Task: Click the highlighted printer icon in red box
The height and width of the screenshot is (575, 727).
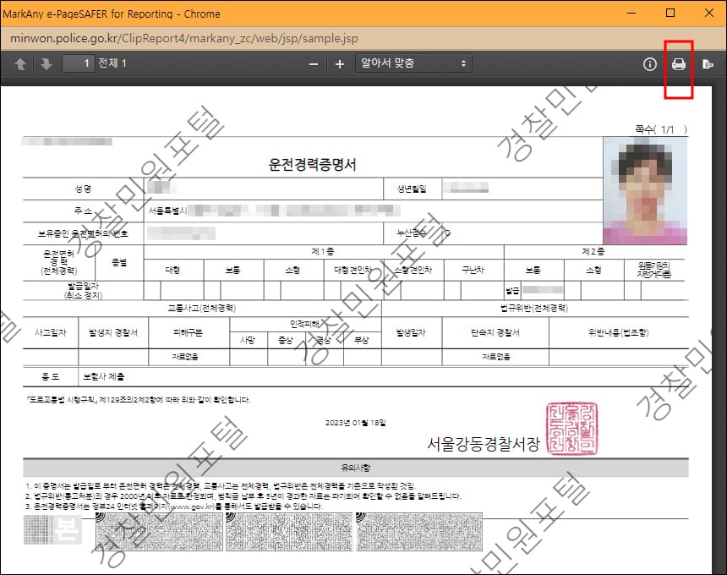Action: click(678, 64)
